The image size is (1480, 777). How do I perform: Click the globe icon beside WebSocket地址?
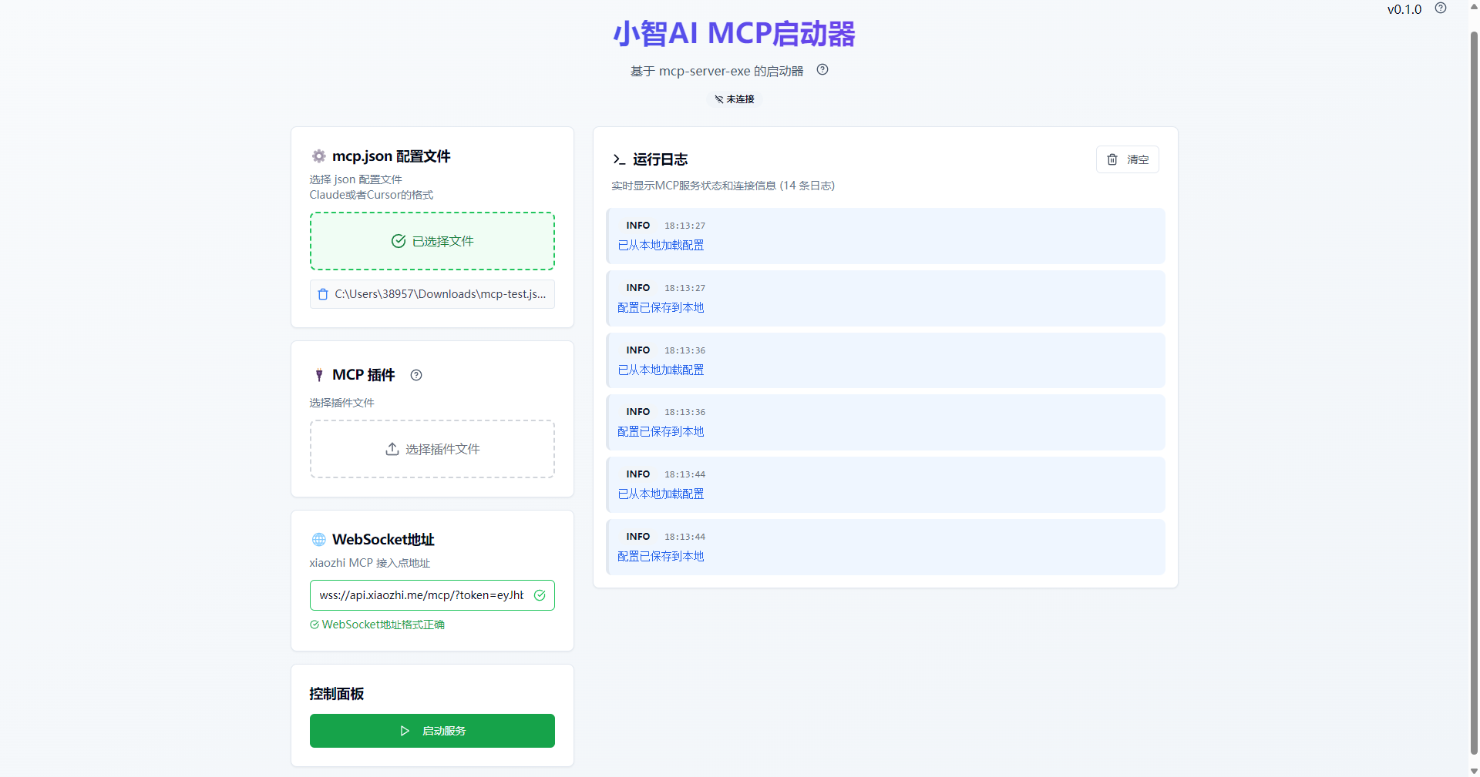pos(318,540)
